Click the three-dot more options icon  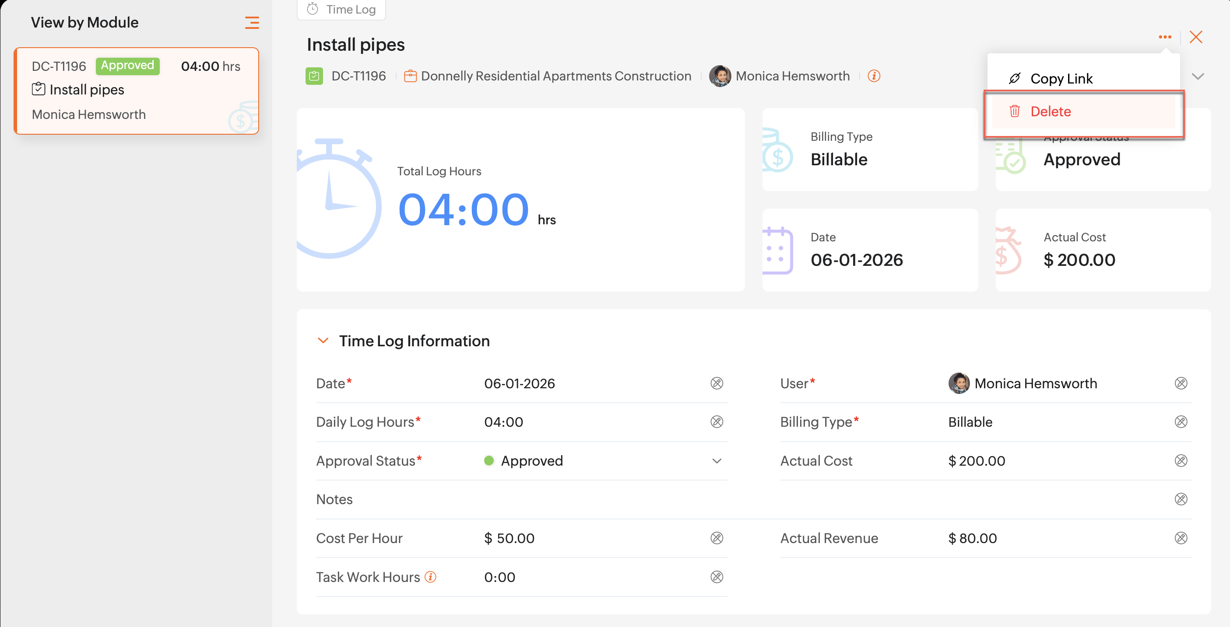click(1165, 37)
